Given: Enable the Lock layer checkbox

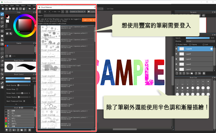Looking at the screenshot, I should pyautogui.click(x=204, y=44).
